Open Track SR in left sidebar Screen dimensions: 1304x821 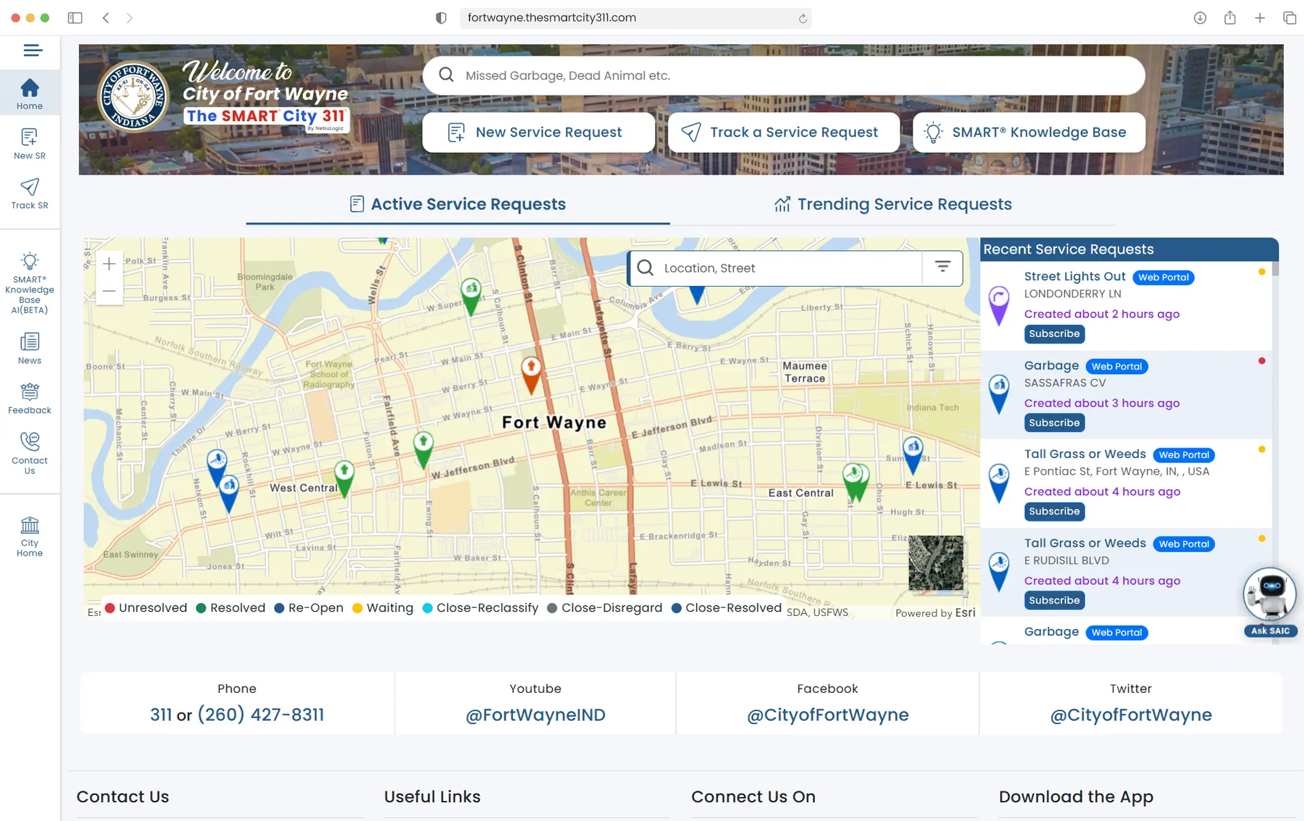(30, 193)
